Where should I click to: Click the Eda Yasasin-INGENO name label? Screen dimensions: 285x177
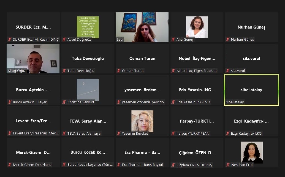pos(193,102)
